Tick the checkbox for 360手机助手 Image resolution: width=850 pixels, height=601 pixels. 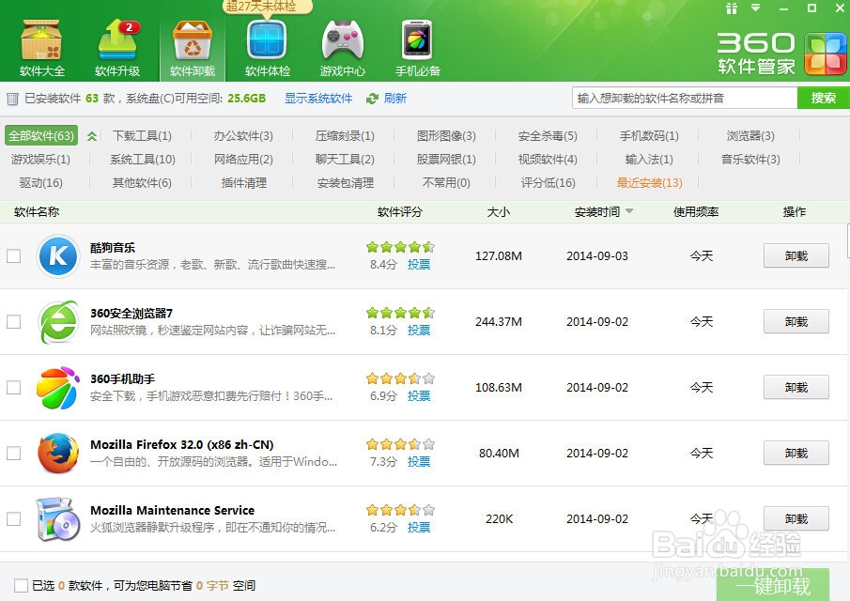(x=13, y=388)
